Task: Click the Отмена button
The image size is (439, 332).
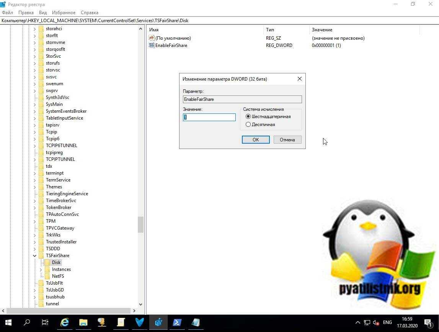Action: click(x=287, y=140)
